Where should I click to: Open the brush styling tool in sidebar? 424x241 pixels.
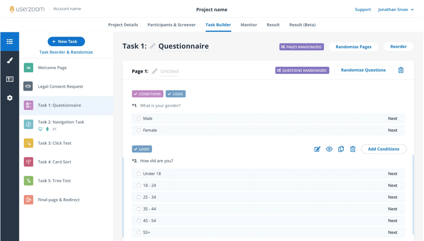[x=10, y=60]
